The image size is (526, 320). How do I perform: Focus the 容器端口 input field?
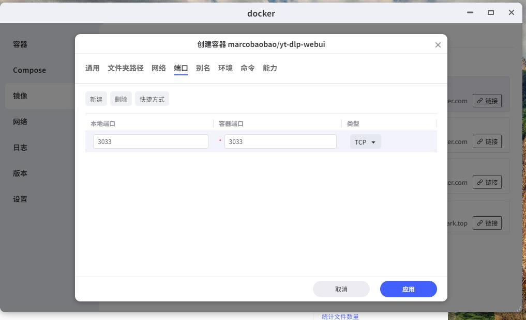280,141
